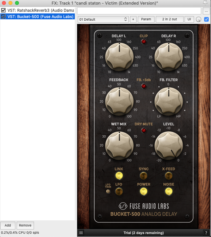Toggle the LINK lamp button

coord(119,176)
